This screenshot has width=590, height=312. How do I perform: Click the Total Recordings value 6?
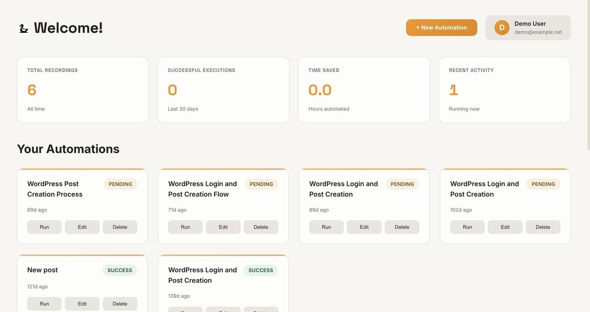coord(32,90)
